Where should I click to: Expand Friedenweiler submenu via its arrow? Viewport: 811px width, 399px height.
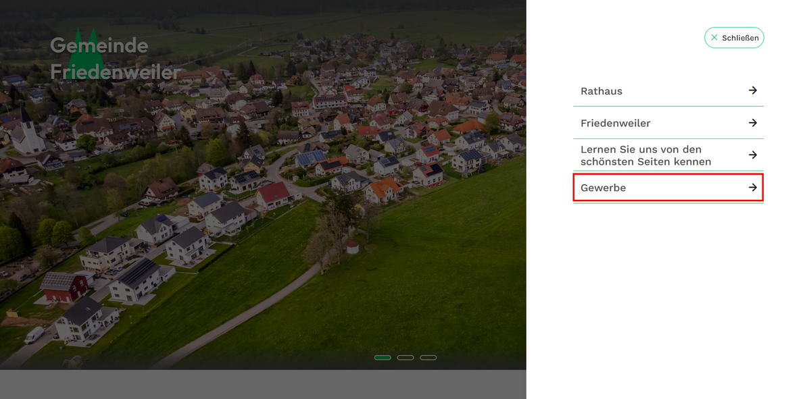click(753, 123)
